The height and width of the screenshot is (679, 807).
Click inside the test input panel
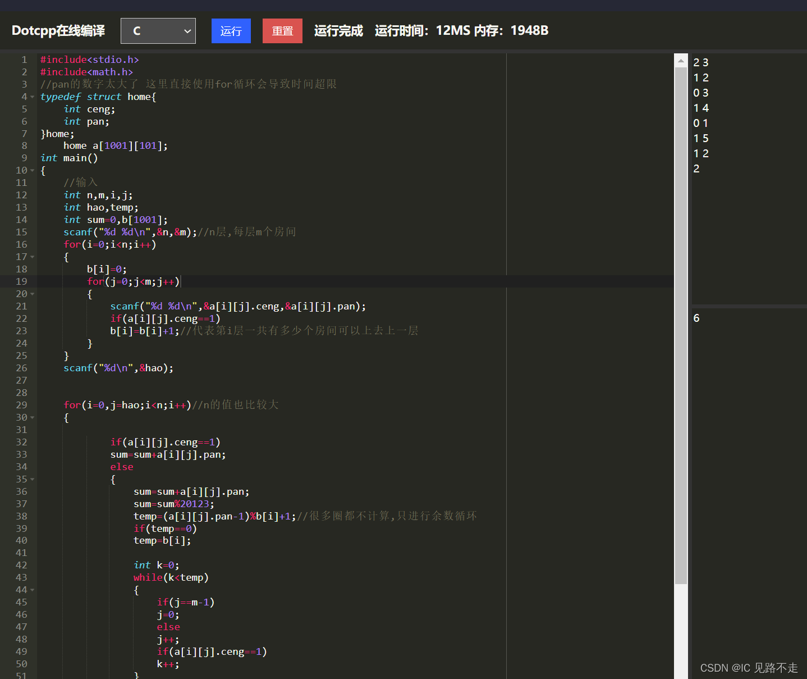pos(746,168)
